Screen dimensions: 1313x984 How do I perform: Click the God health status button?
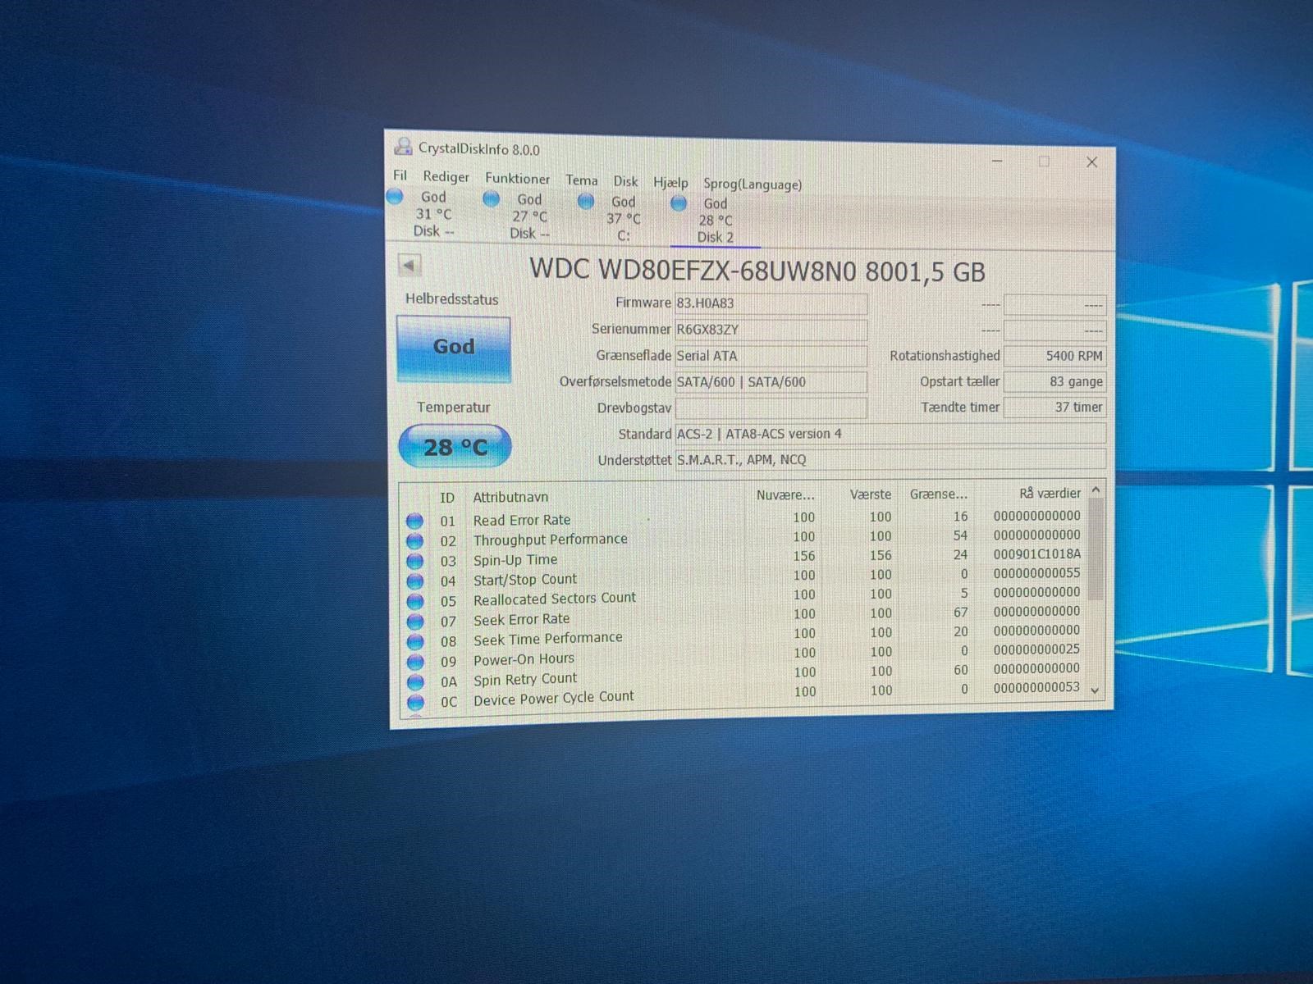point(454,348)
